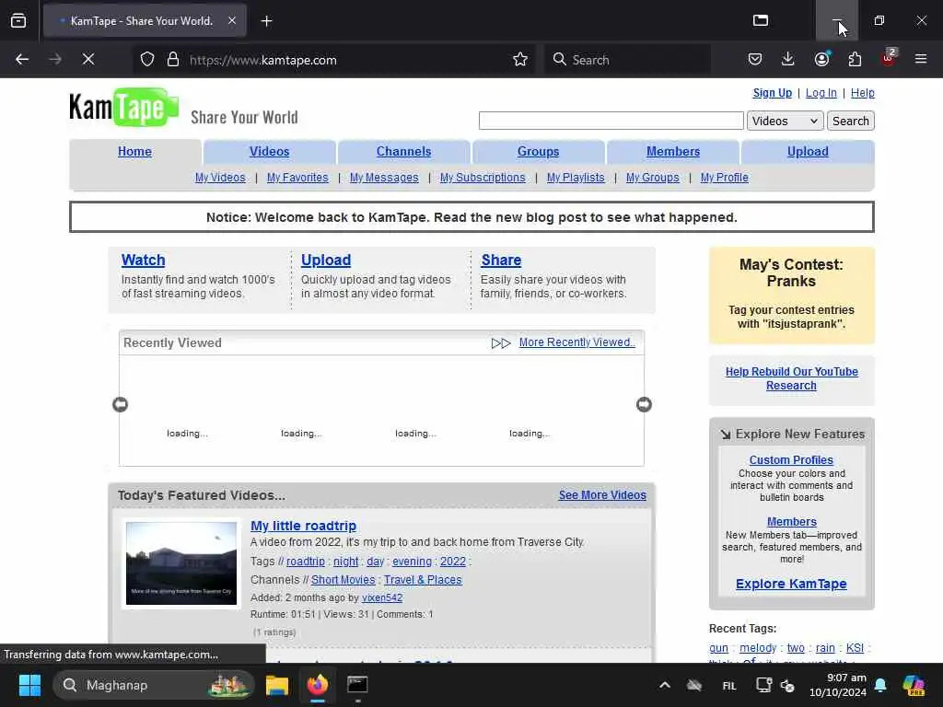Open uploader vixen542 profile link

382,598
